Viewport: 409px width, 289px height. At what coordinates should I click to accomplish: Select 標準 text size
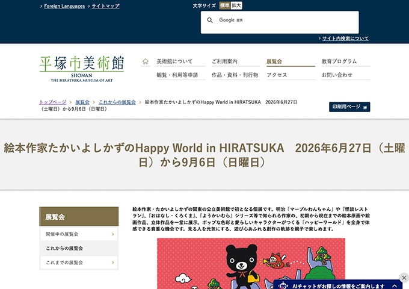[x=224, y=5]
